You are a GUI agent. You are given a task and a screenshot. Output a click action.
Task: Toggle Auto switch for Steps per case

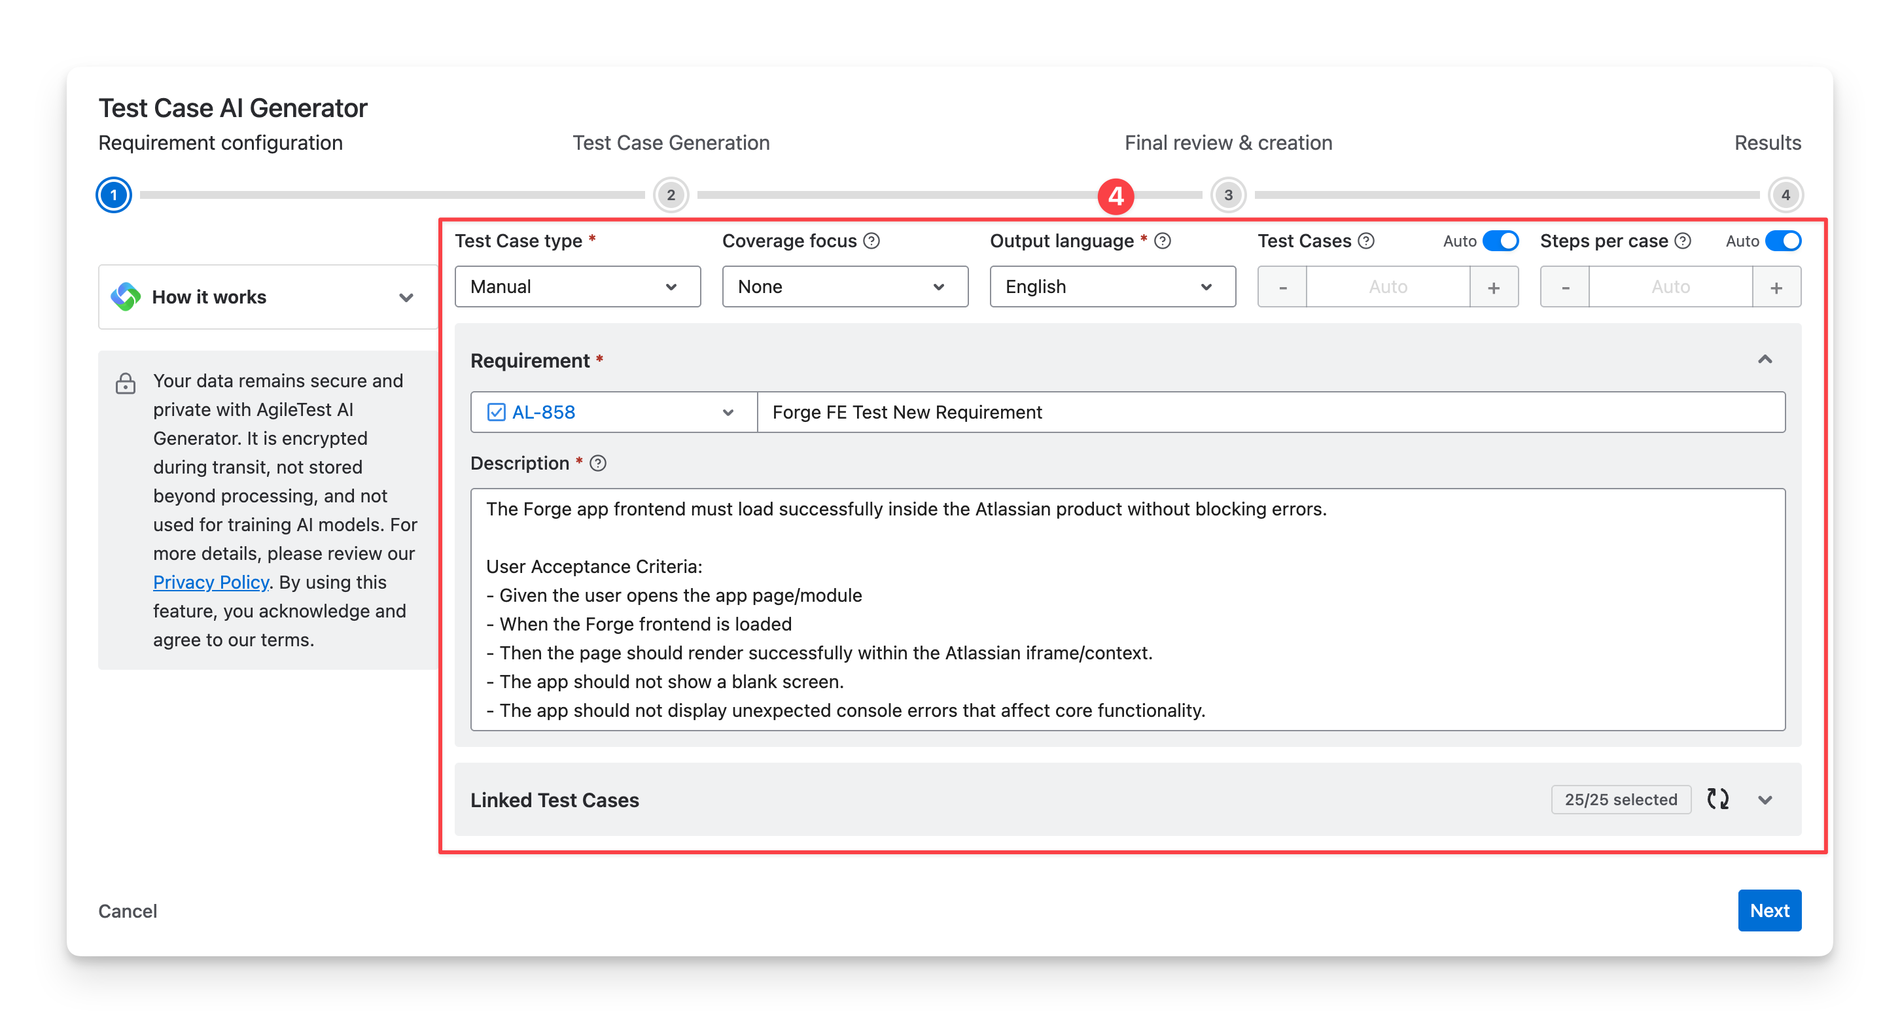click(1783, 241)
